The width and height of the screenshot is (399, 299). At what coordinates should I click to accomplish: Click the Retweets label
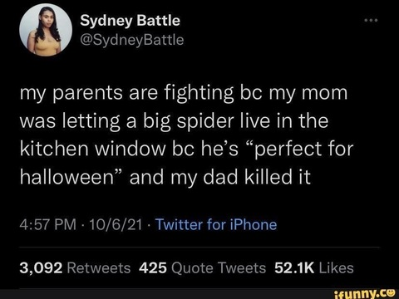tap(99, 268)
